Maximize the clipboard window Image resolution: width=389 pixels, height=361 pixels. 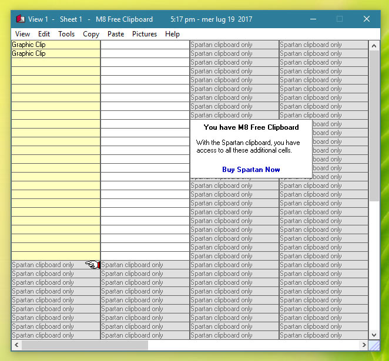coord(339,19)
